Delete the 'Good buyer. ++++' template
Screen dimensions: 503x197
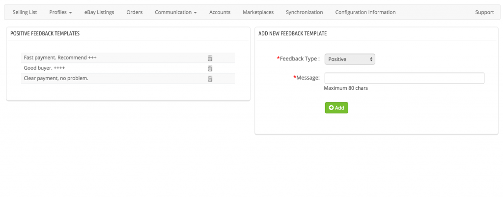coord(210,68)
